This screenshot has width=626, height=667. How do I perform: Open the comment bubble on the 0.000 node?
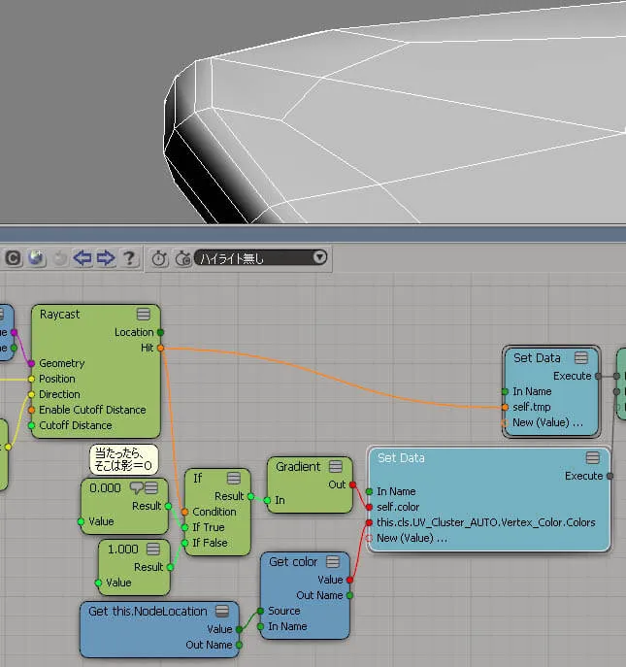136,488
